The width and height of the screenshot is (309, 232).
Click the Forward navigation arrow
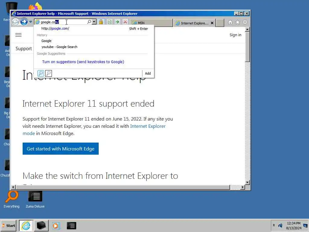tap(24, 22)
